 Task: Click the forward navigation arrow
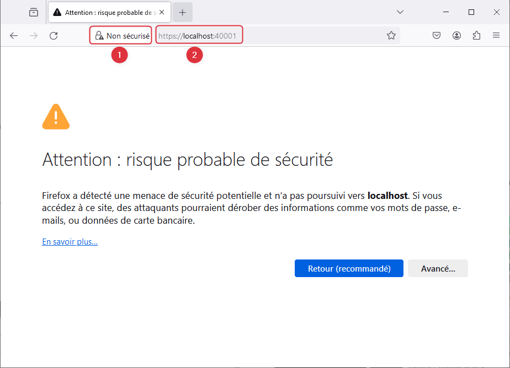click(x=34, y=35)
